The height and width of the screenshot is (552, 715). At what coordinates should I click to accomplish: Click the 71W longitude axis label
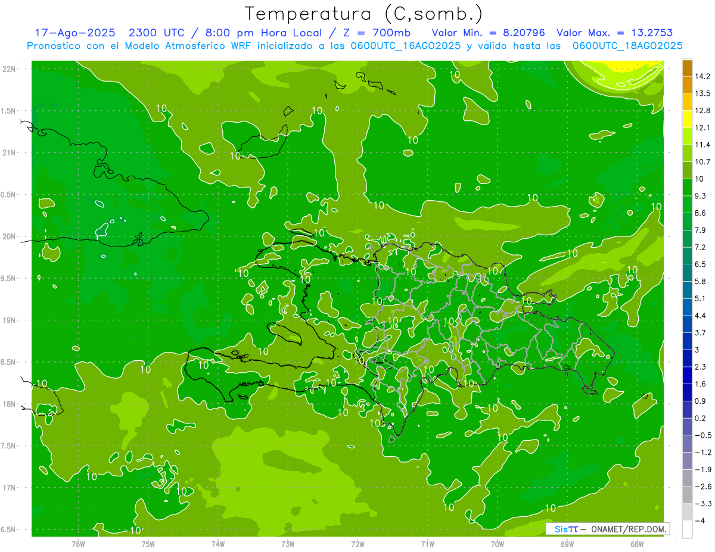427,544
